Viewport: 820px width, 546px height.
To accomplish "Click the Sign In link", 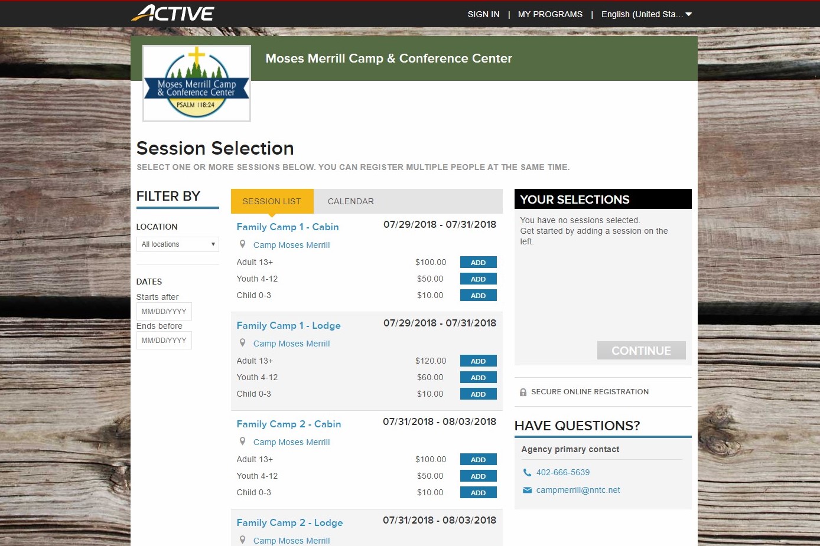I will tap(483, 14).
